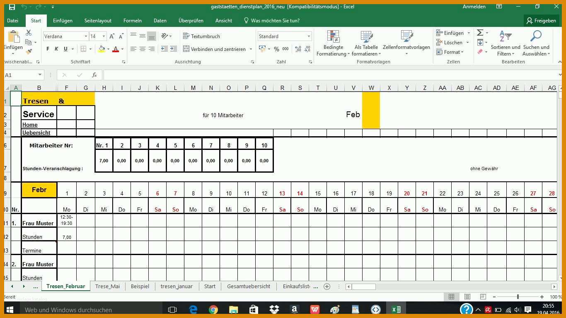This screenshot has height=318, width=566.
Task: Click Windows search box in taskbar
Action: [91, 310]
